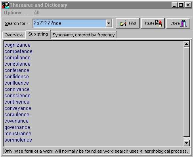Select the word cognizance

[17, 45]
